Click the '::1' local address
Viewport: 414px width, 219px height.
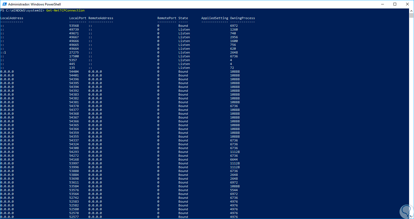click(3, 52)
